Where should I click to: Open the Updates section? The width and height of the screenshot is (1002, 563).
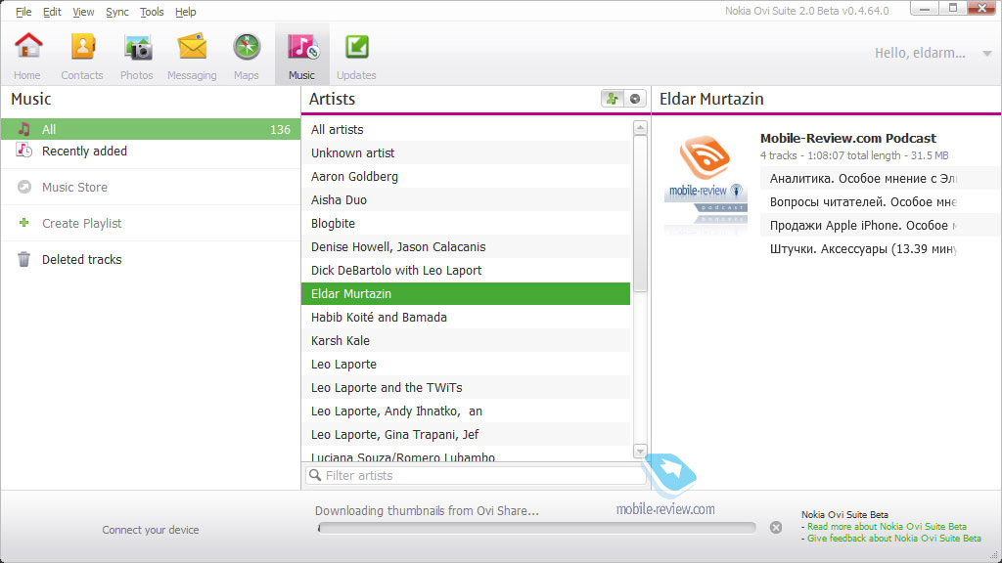click(356, 55)
